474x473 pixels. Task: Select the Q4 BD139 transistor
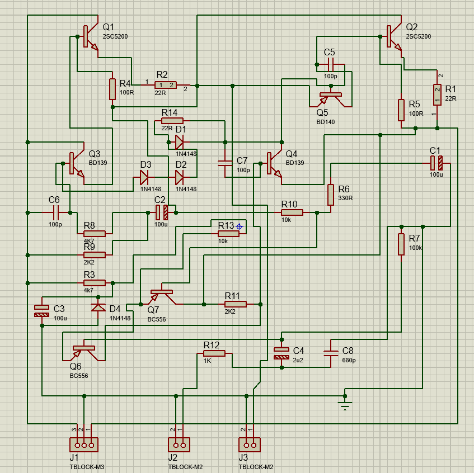pyautogui.click(x=273, y=163)
